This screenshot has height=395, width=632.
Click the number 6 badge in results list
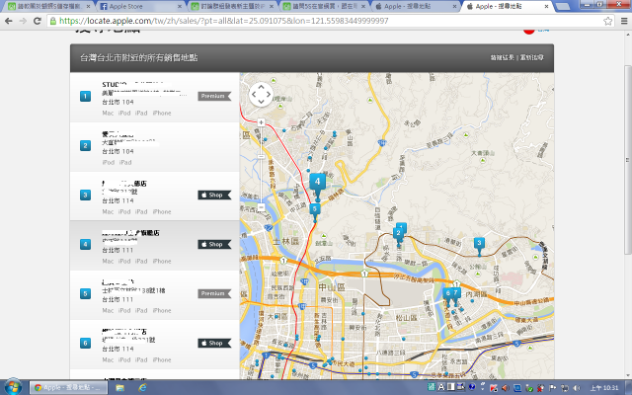click(85, 343)
